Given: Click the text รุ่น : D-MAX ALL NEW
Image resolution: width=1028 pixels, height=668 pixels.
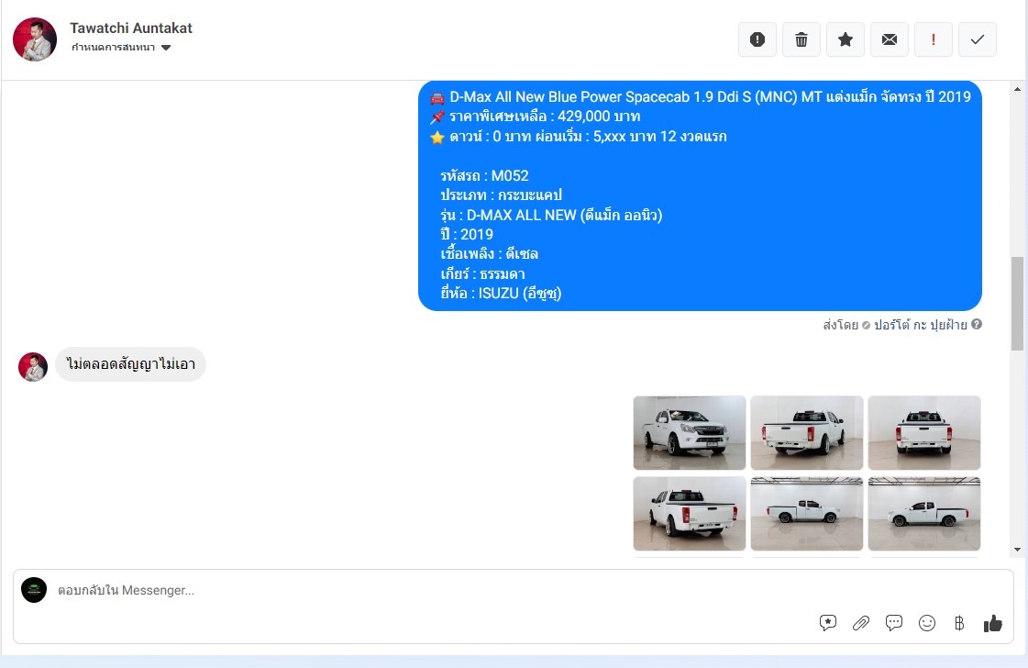Looking at the screenshot, I should click(x=551, y=215).
